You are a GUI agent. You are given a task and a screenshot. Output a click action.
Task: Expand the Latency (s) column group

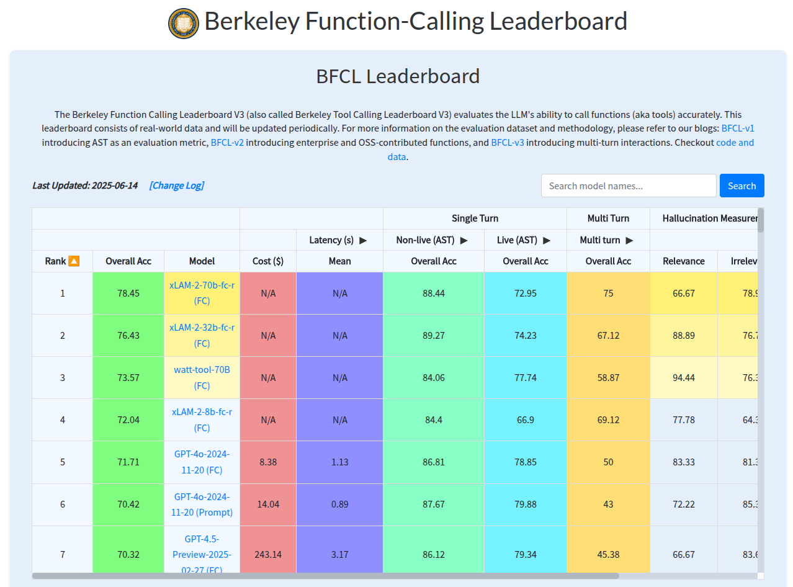[x=363, y=240]
